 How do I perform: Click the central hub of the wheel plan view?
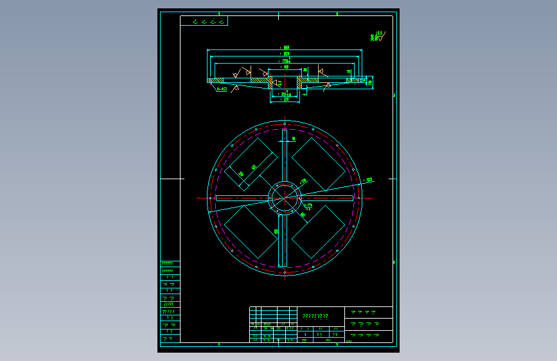click(x=285, y=198)
